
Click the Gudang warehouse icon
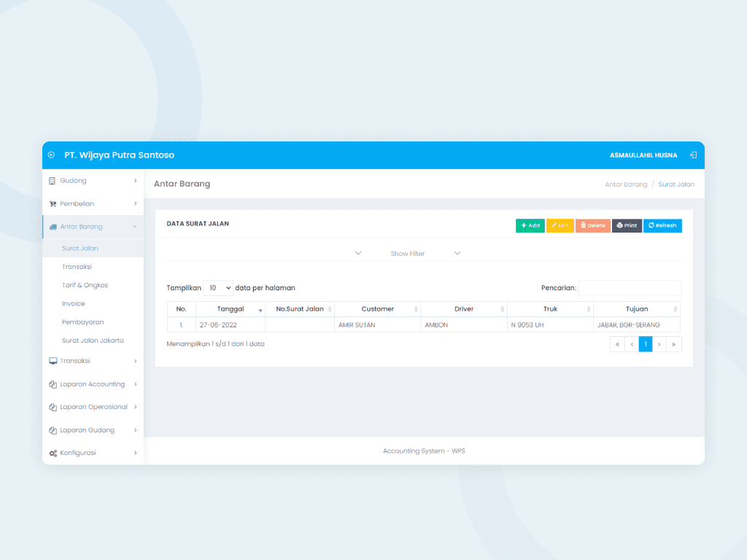[53, 181]
